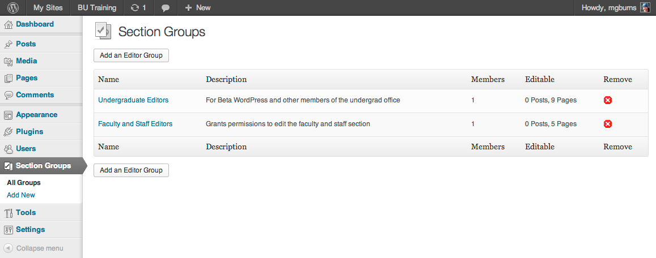The height and width of the screenshot is (258, 656).
Task: Open the Undergraduate Editors group link
Action: coord(133,100)
